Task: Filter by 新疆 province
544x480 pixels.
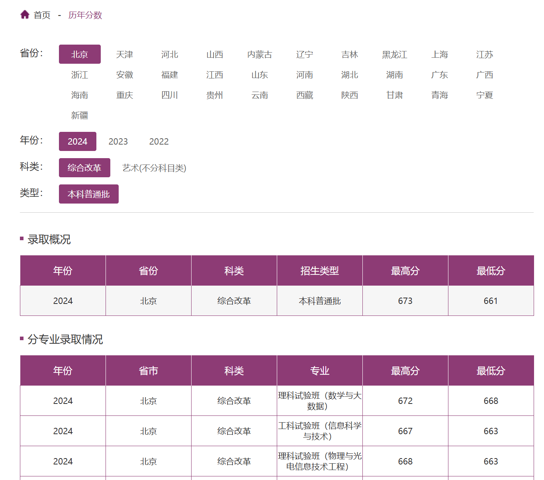Action: (x=80, y=116)
